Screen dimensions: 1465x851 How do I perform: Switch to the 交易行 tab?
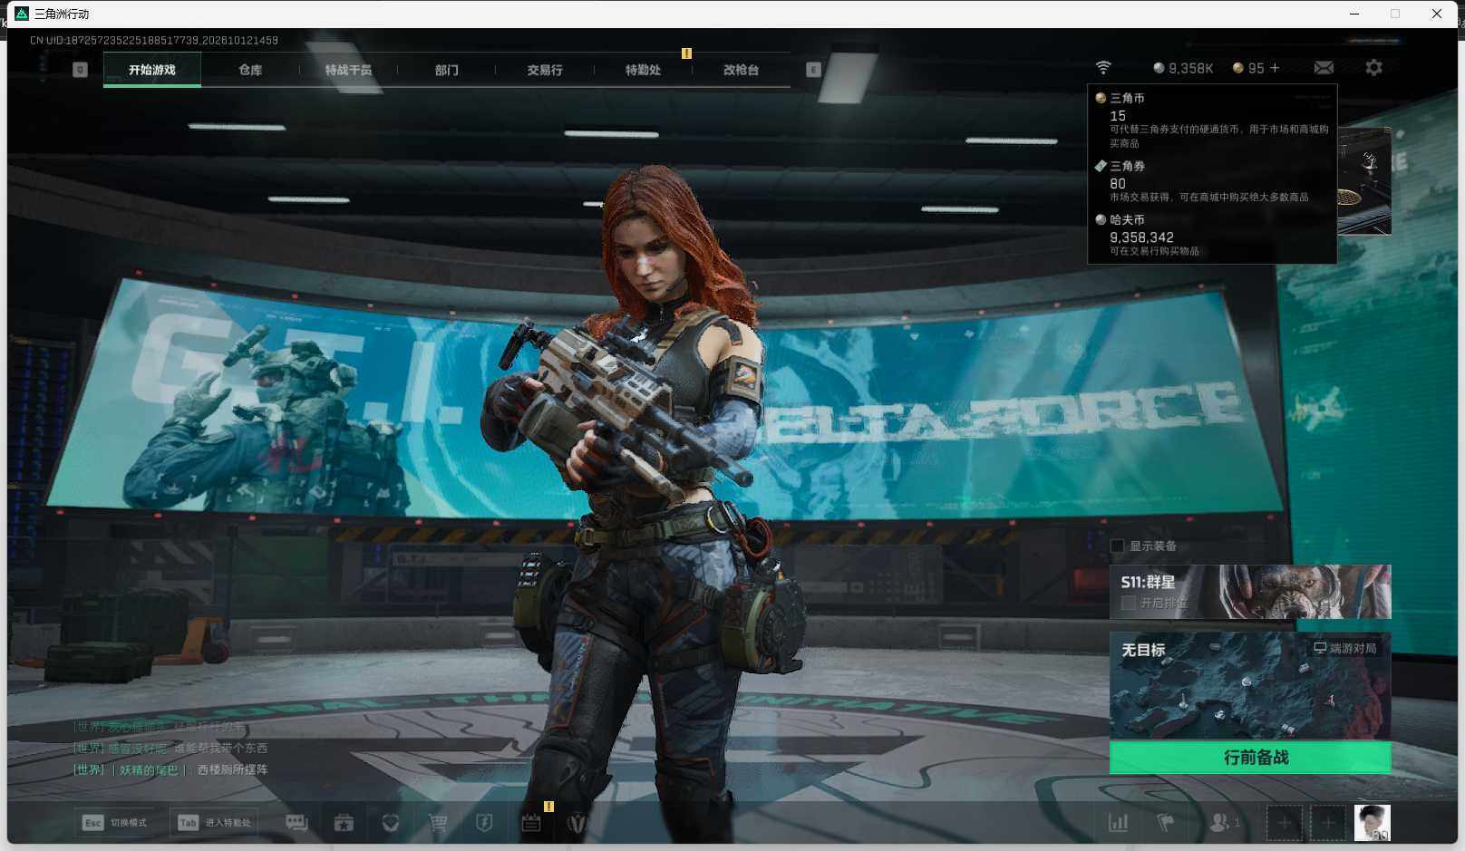pyautogui.click(x=545, y=70)
